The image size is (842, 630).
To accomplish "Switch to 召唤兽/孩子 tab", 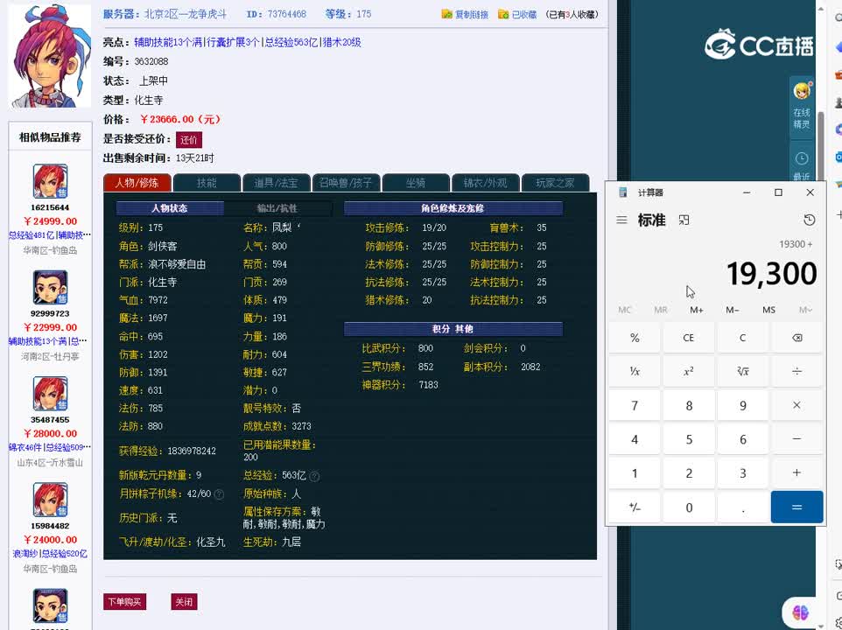I will (x=346, y=183).
